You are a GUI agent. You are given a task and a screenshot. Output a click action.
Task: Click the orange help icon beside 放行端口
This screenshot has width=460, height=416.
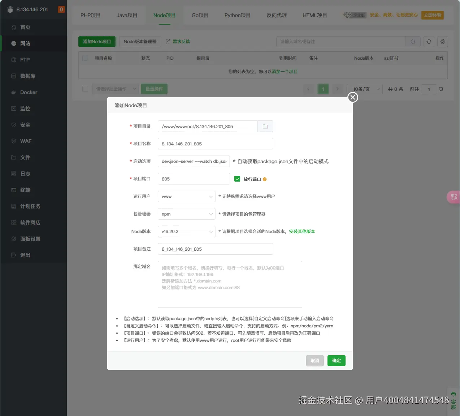pyautogui.click(x=265, y=179)
